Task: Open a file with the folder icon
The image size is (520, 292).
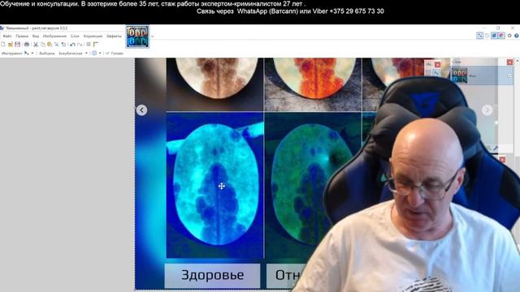Action: [x=11, y=44]
